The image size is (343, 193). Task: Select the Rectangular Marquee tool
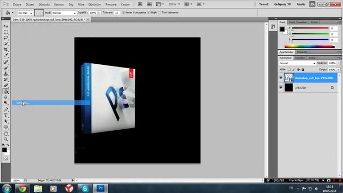click(x=6, y=32)
